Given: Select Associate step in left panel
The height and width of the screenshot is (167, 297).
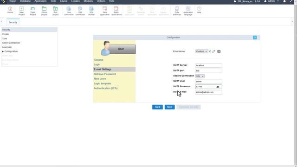Looking at the screenshot, I should (7, 47).
